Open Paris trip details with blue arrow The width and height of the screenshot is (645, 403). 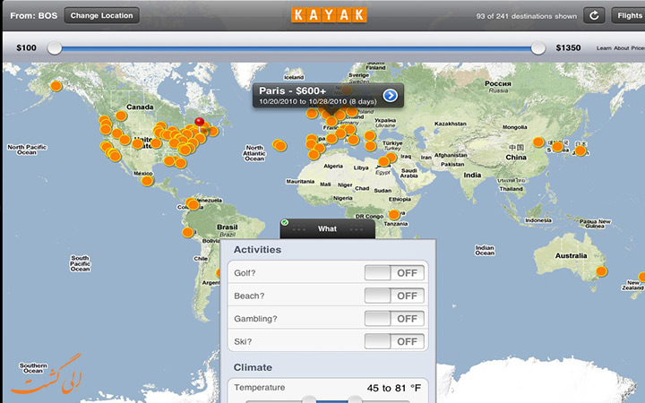pos(390,96)
